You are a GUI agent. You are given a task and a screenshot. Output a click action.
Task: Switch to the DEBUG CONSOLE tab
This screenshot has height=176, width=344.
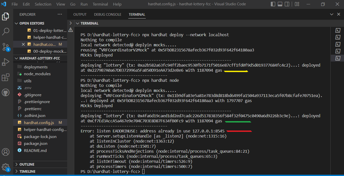point(107,14)
